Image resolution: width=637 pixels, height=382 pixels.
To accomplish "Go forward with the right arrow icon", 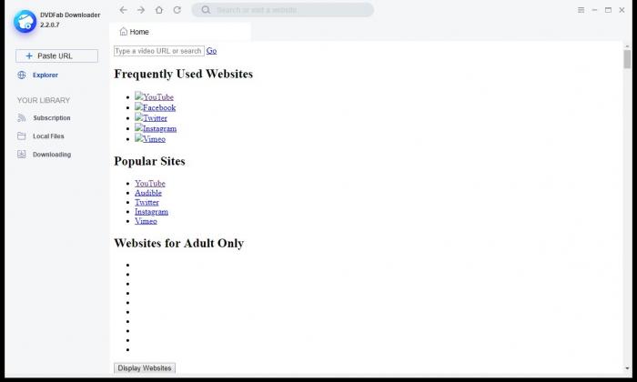I will [141, 10].
